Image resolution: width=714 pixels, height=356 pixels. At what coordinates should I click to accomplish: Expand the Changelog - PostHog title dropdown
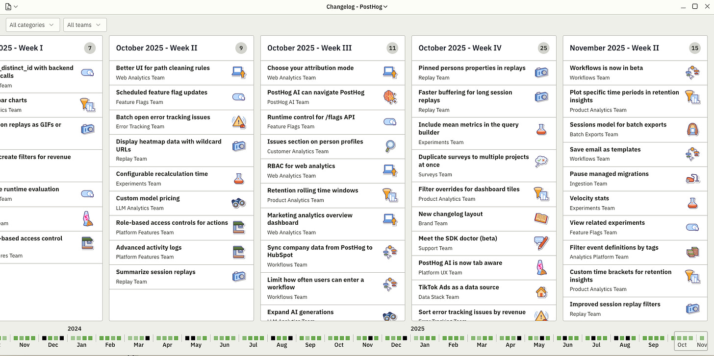pyautogui.click(x=357, y=7)
